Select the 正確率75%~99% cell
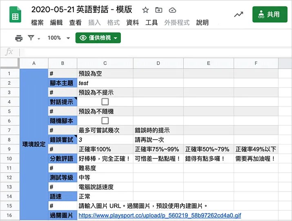Image resolution: width=292 pixels, height=221 pixels. (158, 149)
